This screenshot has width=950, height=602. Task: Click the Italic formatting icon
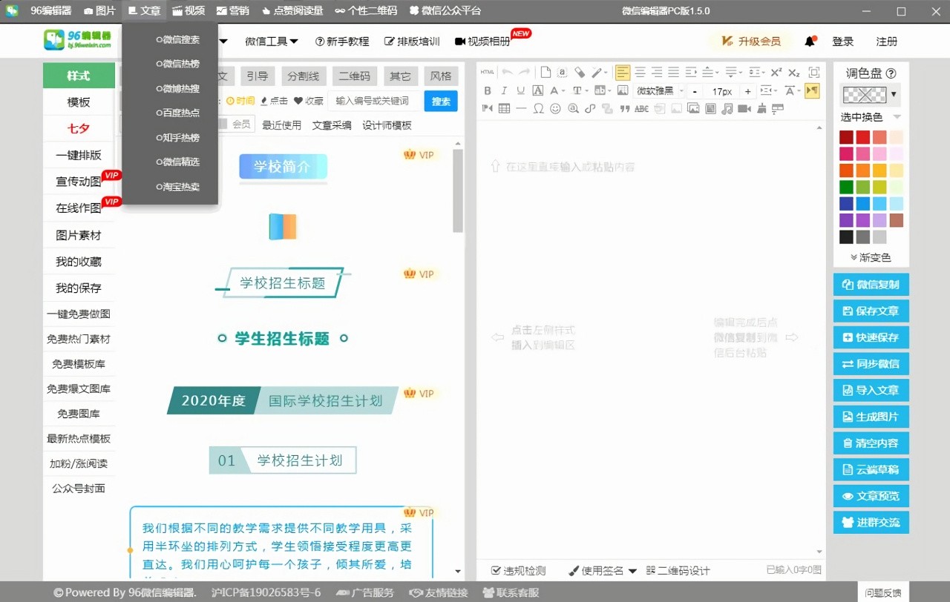(x=504, y=91)
